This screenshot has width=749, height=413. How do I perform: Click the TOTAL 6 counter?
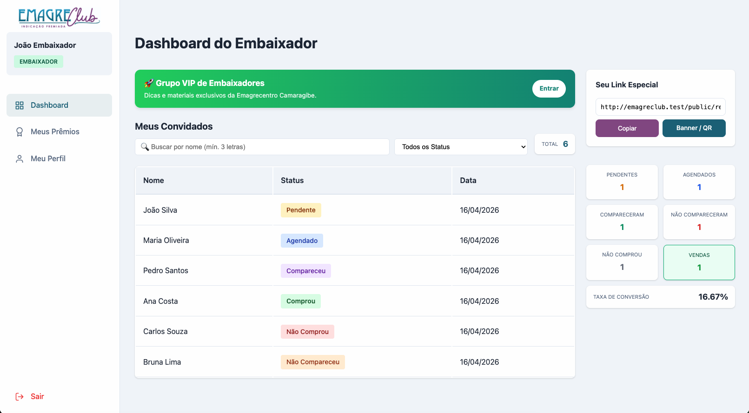555,144
